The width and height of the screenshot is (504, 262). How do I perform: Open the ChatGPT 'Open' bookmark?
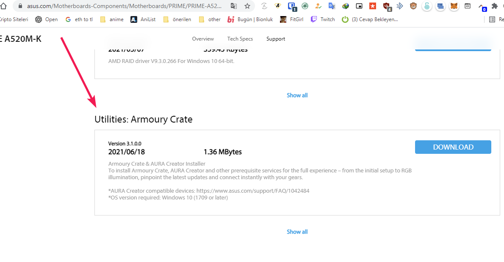[47, 19]
